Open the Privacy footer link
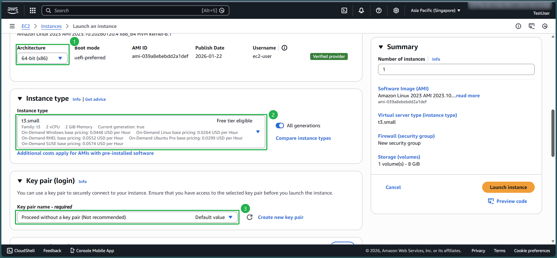557x258 pixels. click(x=478, y=251)
